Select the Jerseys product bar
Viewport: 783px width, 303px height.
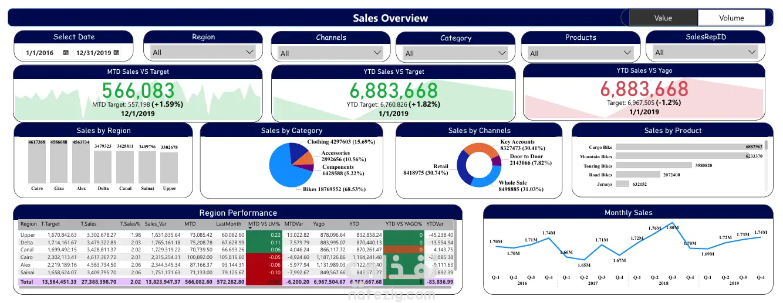tap(623, 184)
